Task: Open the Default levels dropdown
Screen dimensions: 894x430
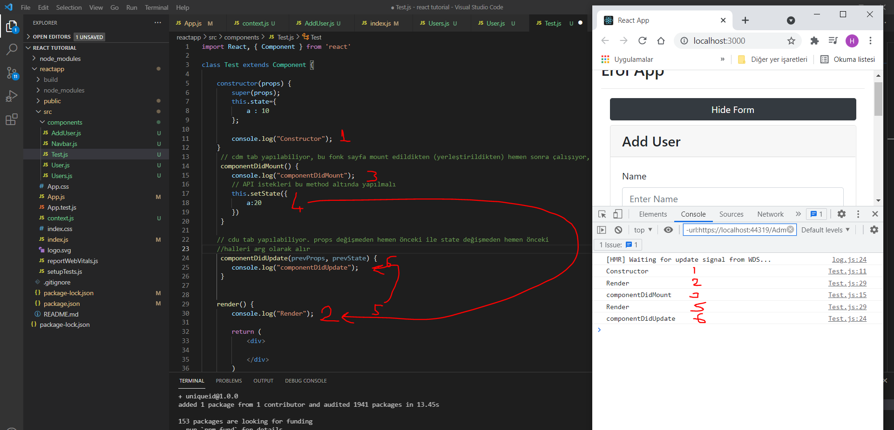Action: coord(825,230)
